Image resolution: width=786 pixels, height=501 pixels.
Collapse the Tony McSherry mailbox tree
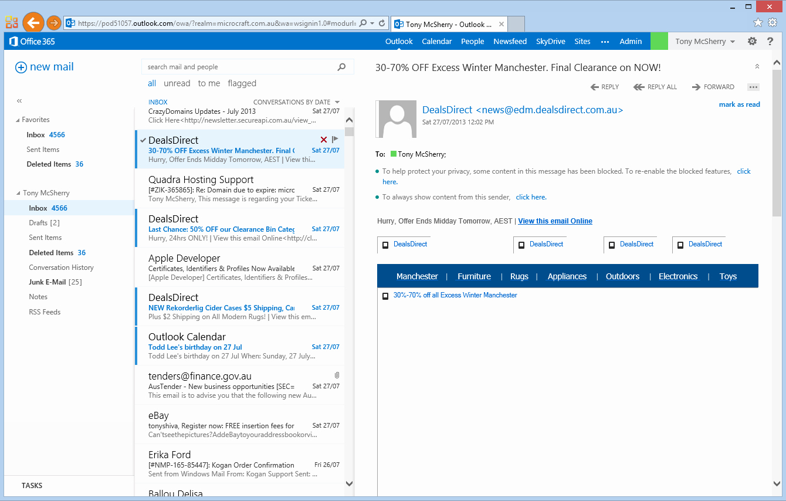[18, 193]
